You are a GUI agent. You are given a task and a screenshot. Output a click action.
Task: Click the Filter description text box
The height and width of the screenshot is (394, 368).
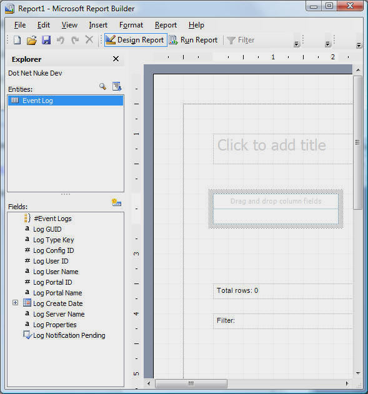[283, 321]
